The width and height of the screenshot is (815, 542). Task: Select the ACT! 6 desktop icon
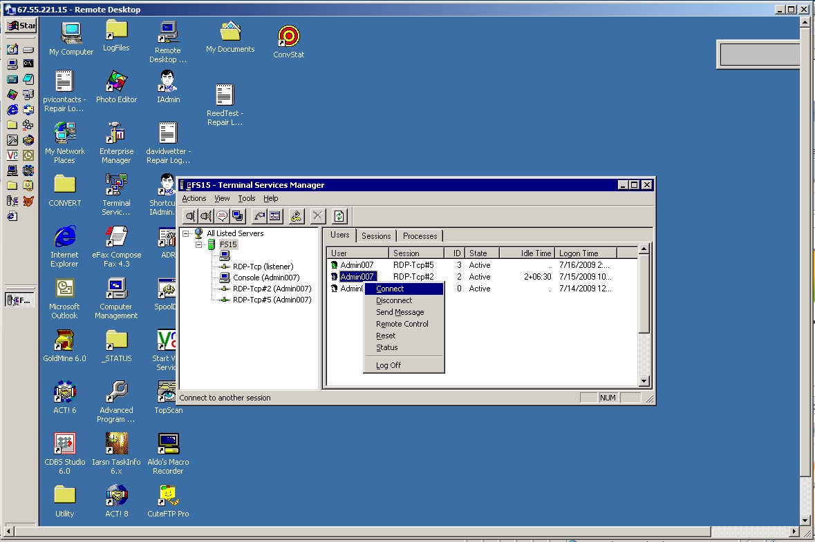click(x=64, y=398)
